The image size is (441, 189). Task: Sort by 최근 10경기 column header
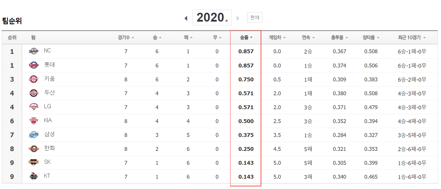[x=412, y=38]
